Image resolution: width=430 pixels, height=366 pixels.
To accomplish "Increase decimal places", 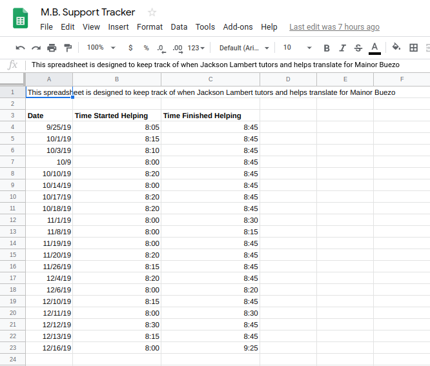I will coord(178,48).
